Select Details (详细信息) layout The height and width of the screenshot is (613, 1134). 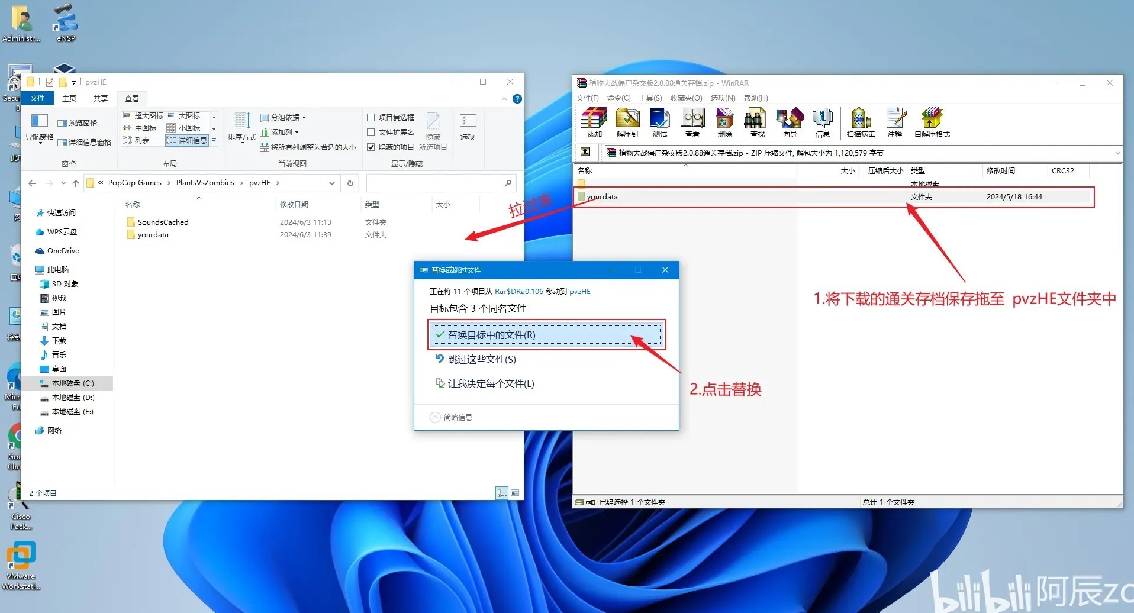click(x=187, y=140)
